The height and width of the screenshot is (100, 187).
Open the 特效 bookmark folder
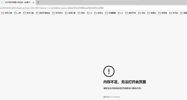(81, 13)
